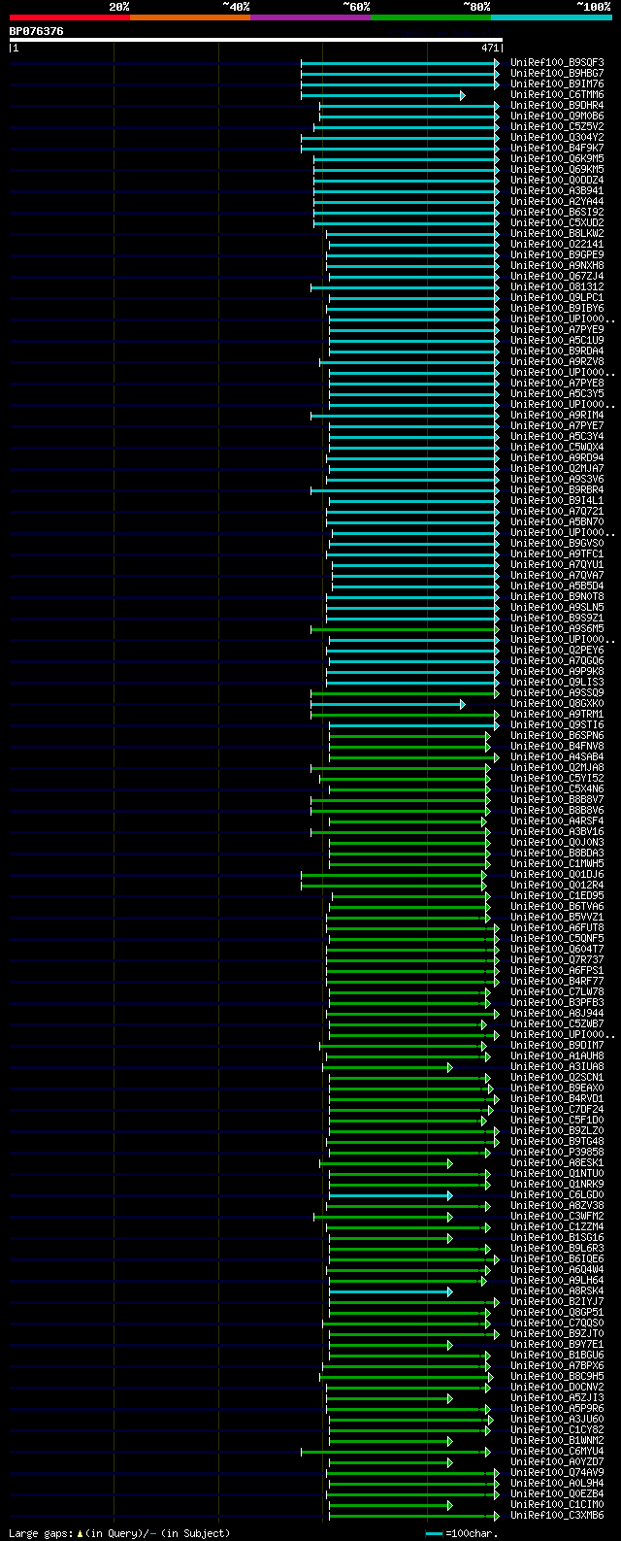Screen dimensions: 621x1541
Task: Open hit UniRef100_B9SQF3
Action: coord(557,63)
